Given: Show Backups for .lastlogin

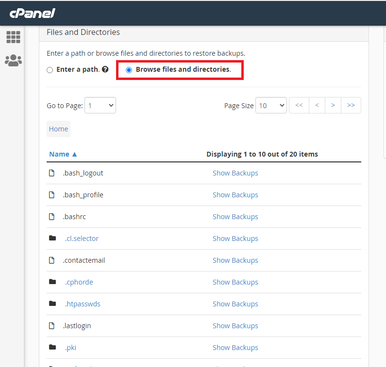Looking at the screenshot, I should tap(235, 326).
